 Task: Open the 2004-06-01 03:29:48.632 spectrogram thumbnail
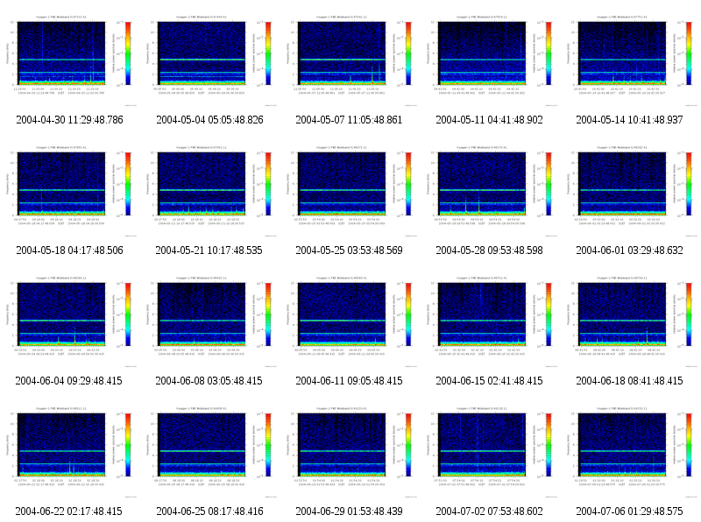630,190
